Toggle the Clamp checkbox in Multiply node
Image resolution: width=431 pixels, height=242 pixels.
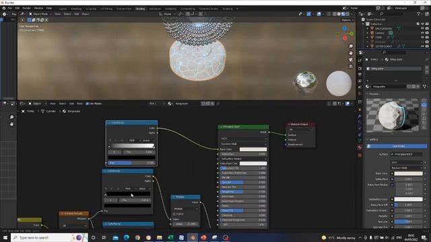pos(174,214)
